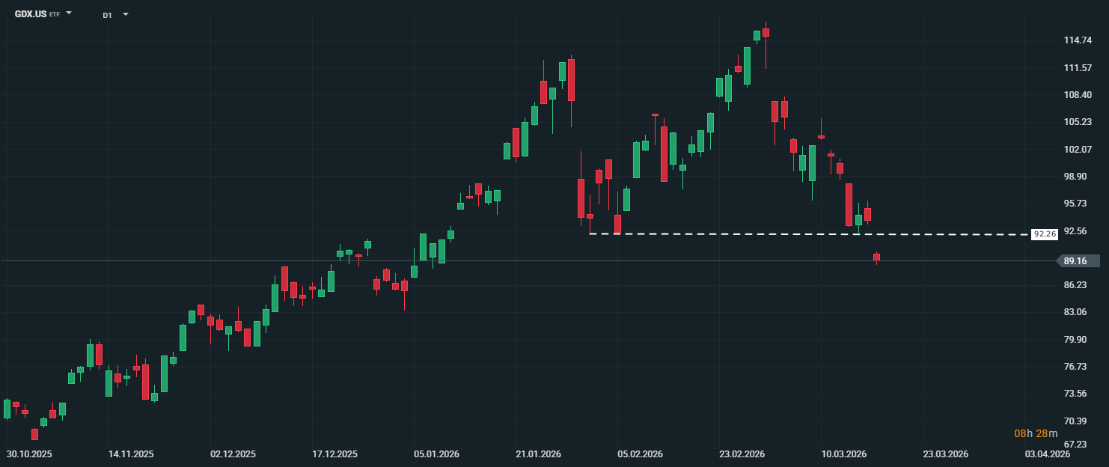Viewport: 1109px width, 467px height.
Task: Click the ETF instrument type tag
Action: (x=55, y=15)
